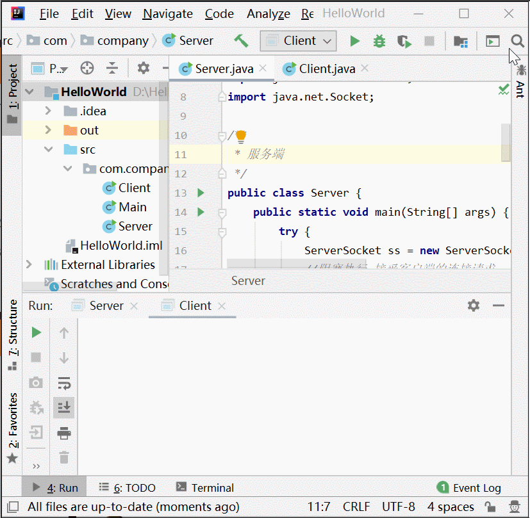Open the Analyze menu
Screen dimensions: 530x518
(268, 14)
